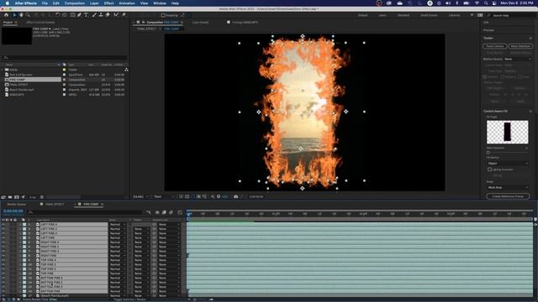Click the cyan label color swatch of the LEFT FIRE 4 layer
538x302 pixels.
(x=24, y=224)
